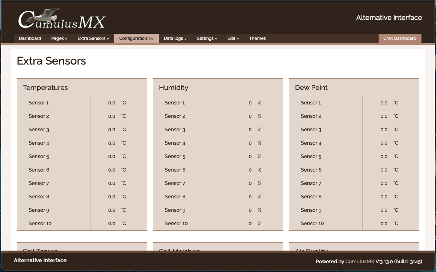Expand the Settings dropdown menu
Image resolution: width=436 pixels, height=272 pixels.
[x=207, y=38]
